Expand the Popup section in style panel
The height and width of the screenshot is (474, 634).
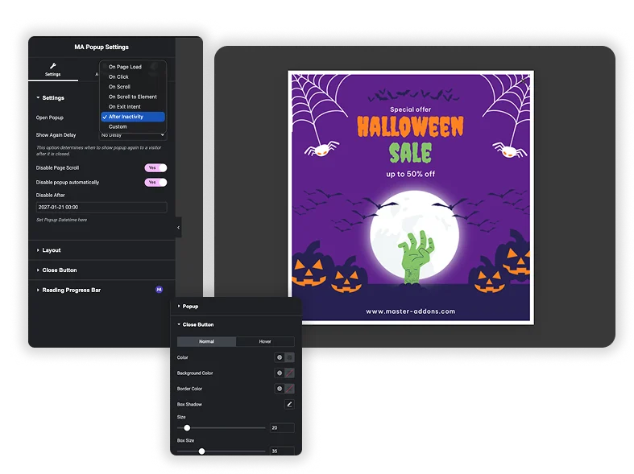(x=190, y=307)
